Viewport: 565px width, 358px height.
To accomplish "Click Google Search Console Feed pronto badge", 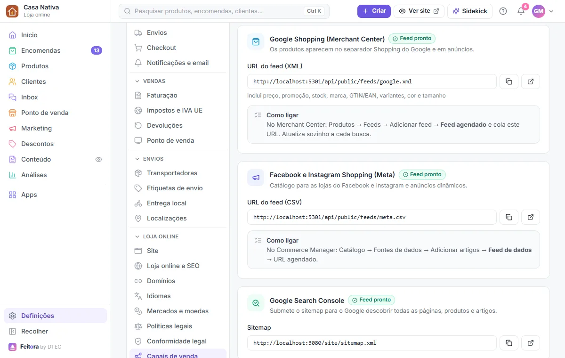I will pyautogui.click(x=371, y=300).
